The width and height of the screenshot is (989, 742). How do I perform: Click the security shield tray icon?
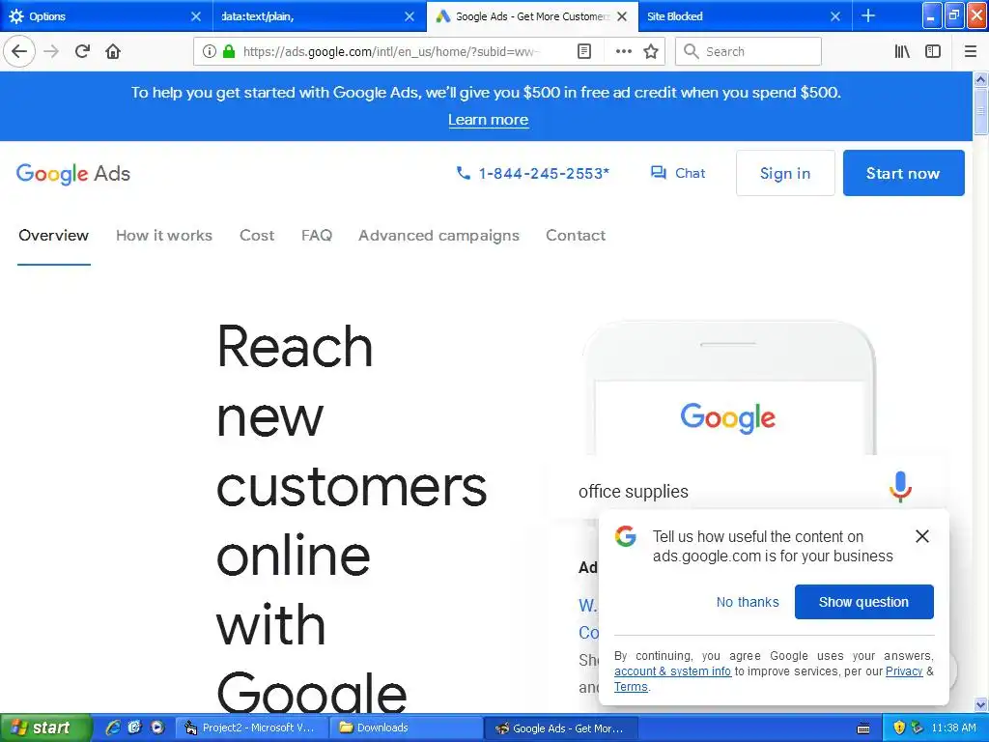(899, 728)
